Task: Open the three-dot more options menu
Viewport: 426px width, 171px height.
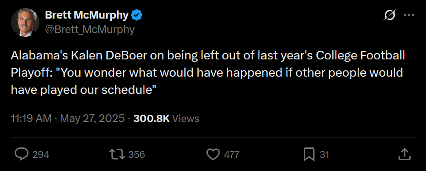Action: [409, 15]
